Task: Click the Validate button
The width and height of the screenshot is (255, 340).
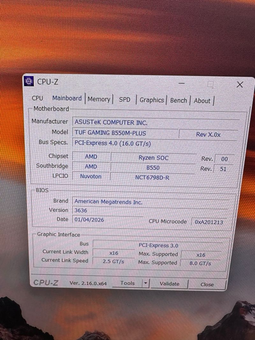Action: pyautogui.click(x=169, y=284)
